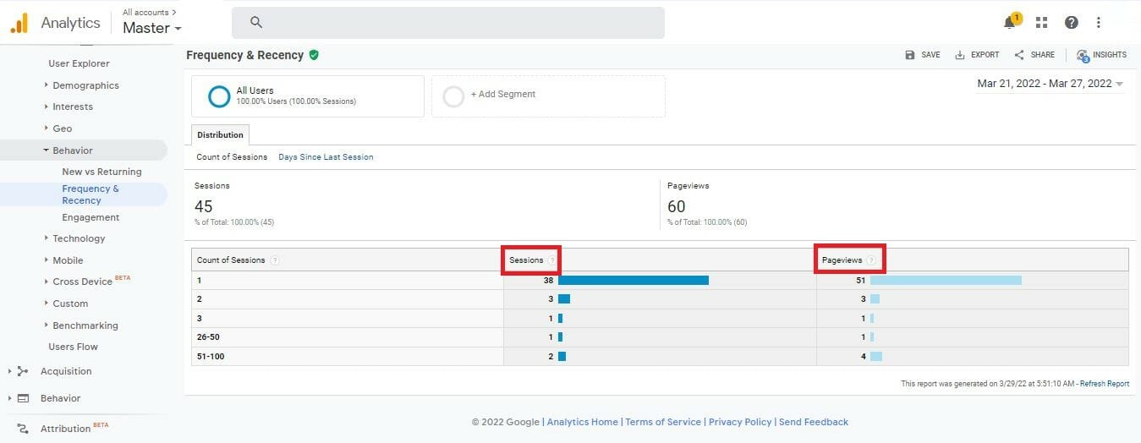Click the Sessions column help icon
Image resolution: width=1141 pixels, height=443 pixels.
pos(551,260)
